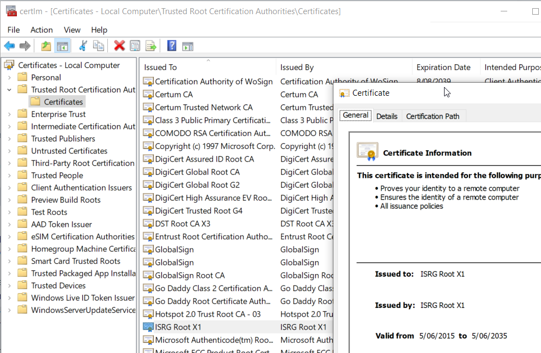Switch to the Certification Path tab
The image size is (541, 353).
pos(433,116)
